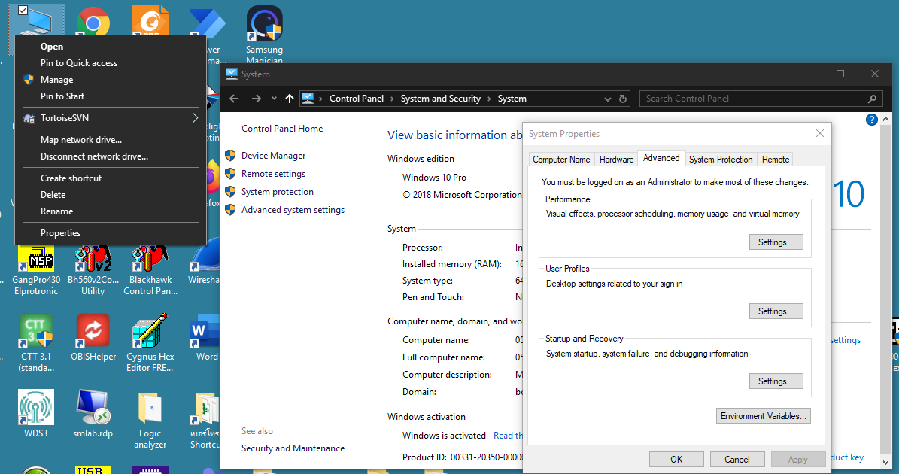Image resolution: width=899 pixels, height=474 pixels.
Task: Click the refresh icon in address bar
Action: tap(623, 99)
